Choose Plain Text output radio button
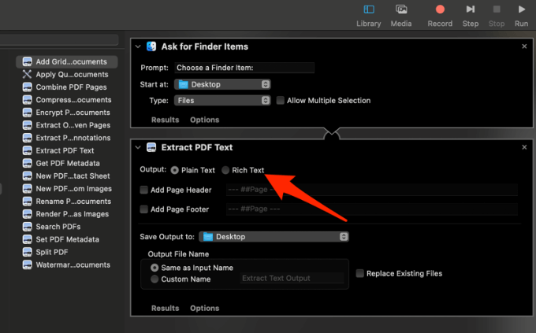Viewport: 536px width, 333px height. point(175,170)
